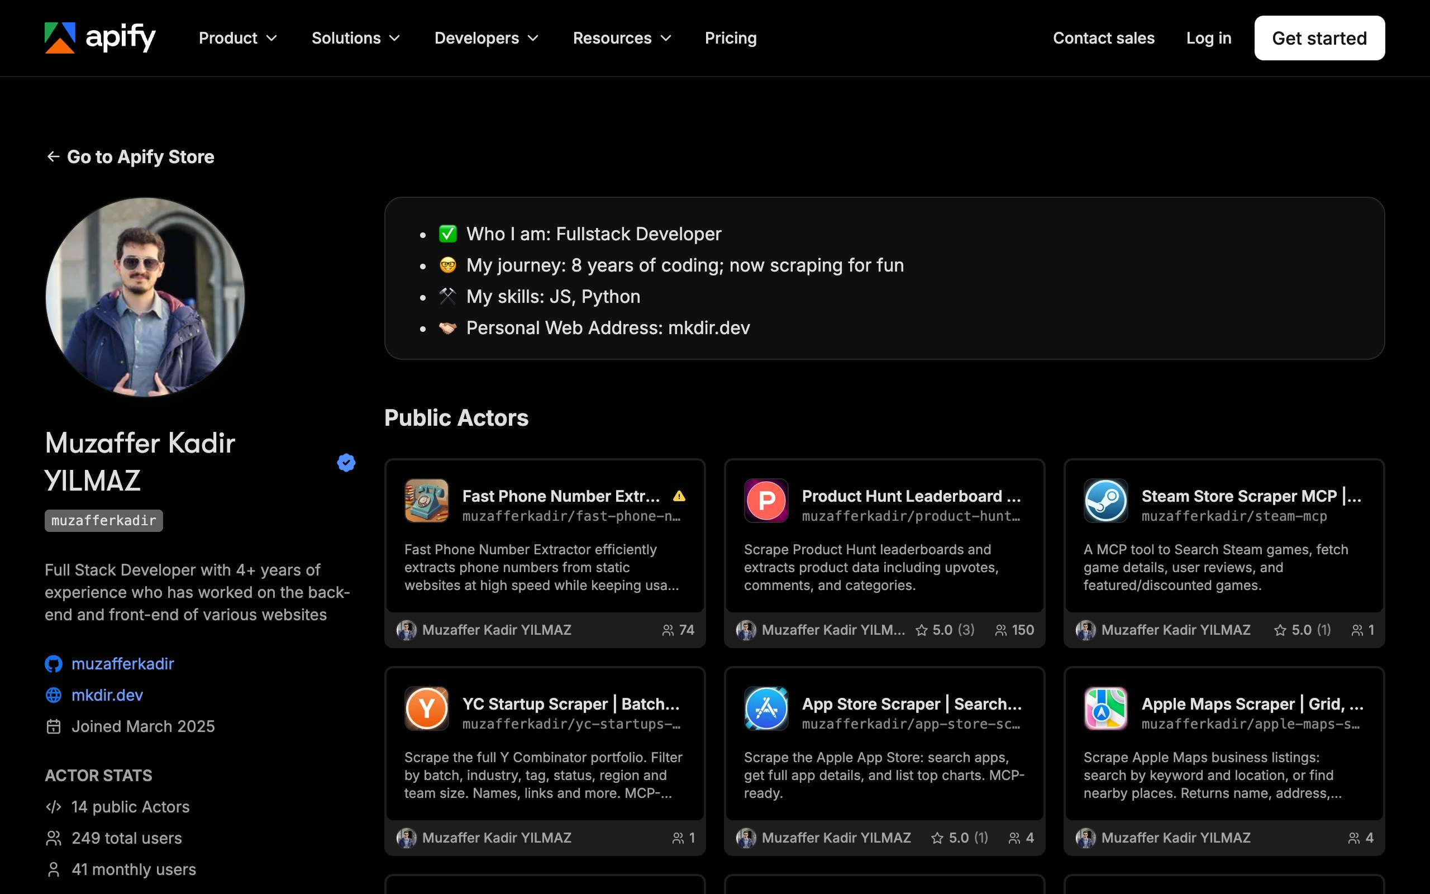Open the Resources dropdown menu
Screen dimensions: 1430x894
pos(622,39)
